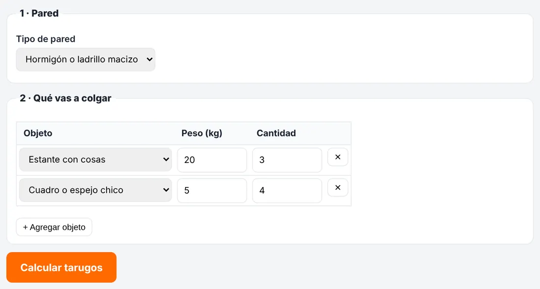This screenshot has height=289, width=540.
Task: Focus the quantity field showing 3
Action: [x=287, y=160]
